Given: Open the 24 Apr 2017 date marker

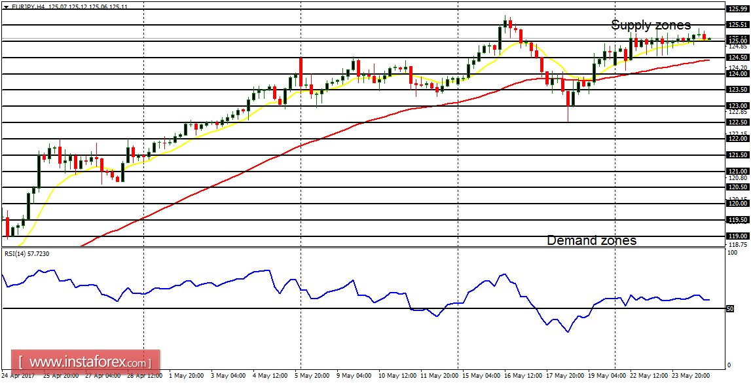Looking at the screenshot, I should point(20,377).
